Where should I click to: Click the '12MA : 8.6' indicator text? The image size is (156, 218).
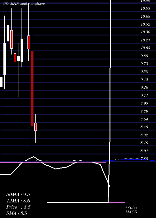tap(18, 201)
